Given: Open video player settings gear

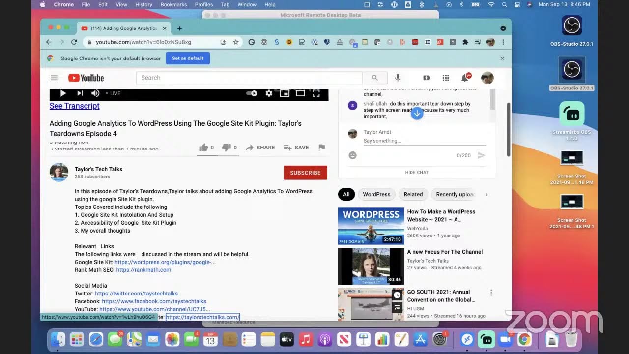Looking at the screenshot, I should 269,93.
